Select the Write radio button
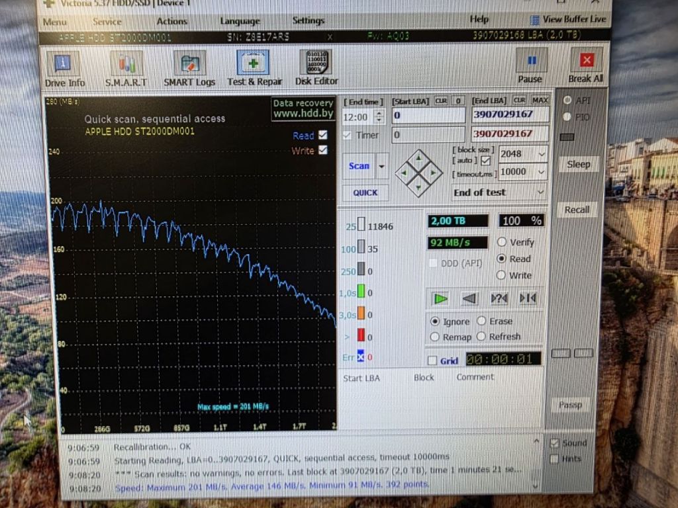Viewport: 678px width, 508px height. 501,275
